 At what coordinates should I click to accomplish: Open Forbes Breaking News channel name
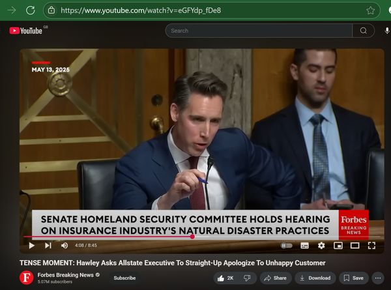coord(66,275)
